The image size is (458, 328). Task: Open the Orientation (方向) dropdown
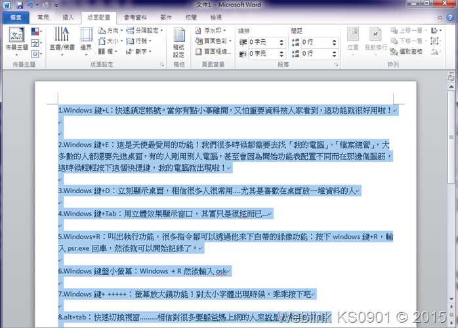[x=110, y=31]
